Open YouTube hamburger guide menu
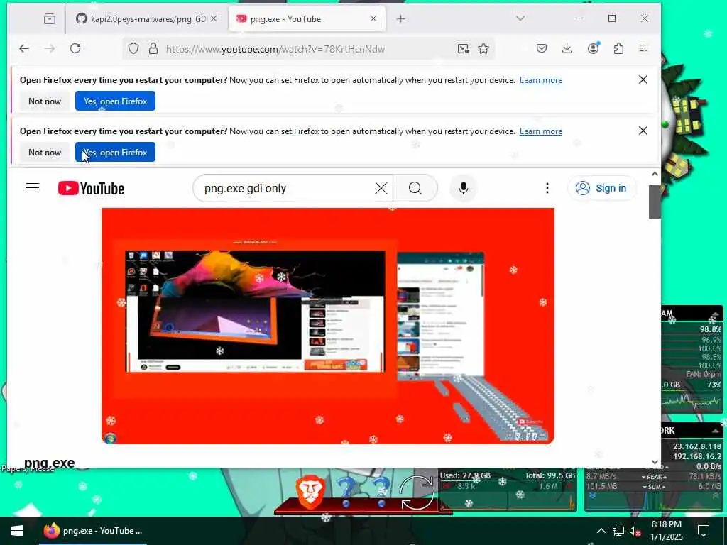This screenshot has height=545, width=727. click(x=33, y=187)
